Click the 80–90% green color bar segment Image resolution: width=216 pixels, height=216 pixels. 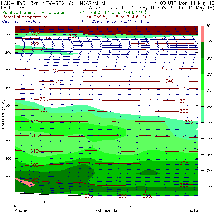(202, 66)
